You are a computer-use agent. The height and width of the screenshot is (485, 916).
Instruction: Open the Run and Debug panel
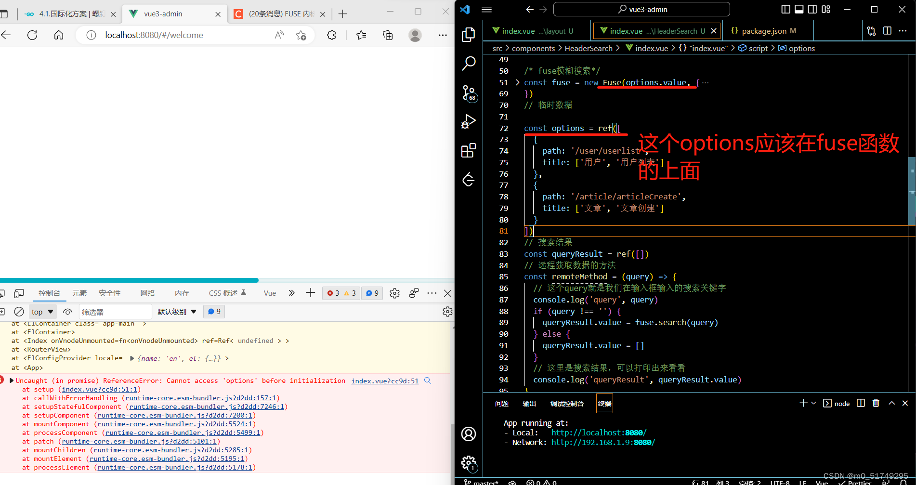coord(468,121)
